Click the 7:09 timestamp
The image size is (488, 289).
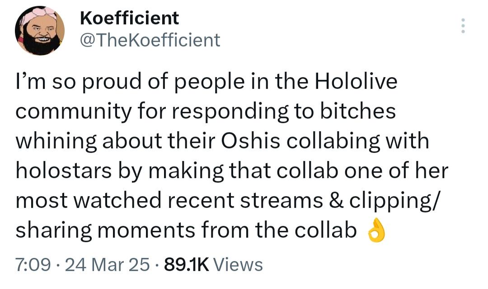point(33,264)
